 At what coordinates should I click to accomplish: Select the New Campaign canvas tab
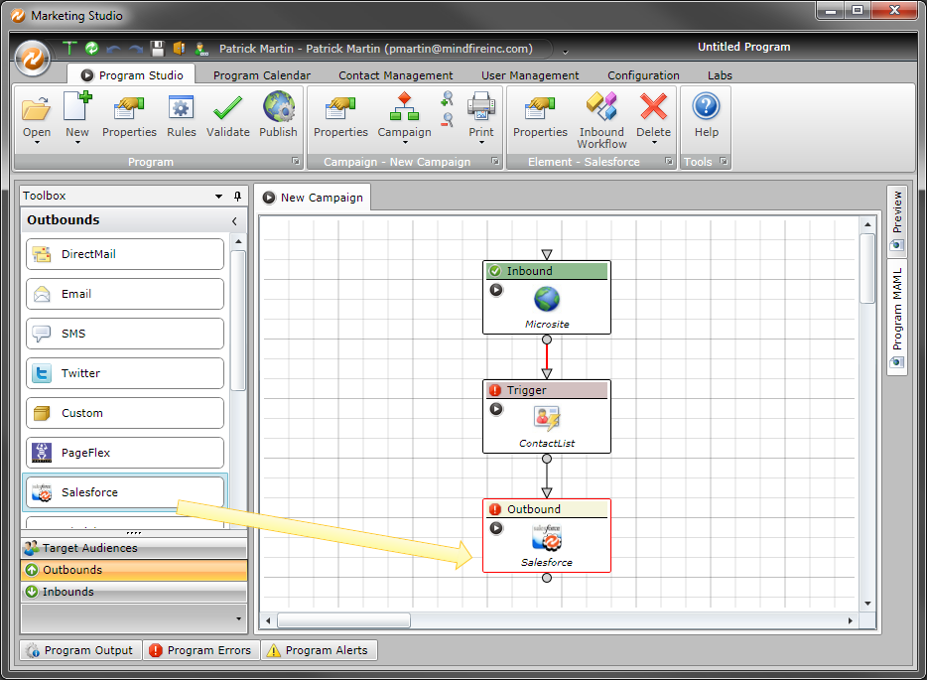313,198
